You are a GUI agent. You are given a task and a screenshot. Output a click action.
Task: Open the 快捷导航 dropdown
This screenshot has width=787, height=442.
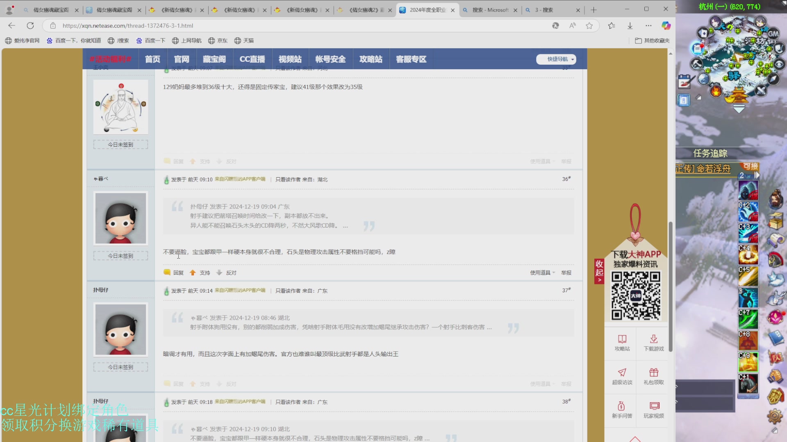(556, 59)
